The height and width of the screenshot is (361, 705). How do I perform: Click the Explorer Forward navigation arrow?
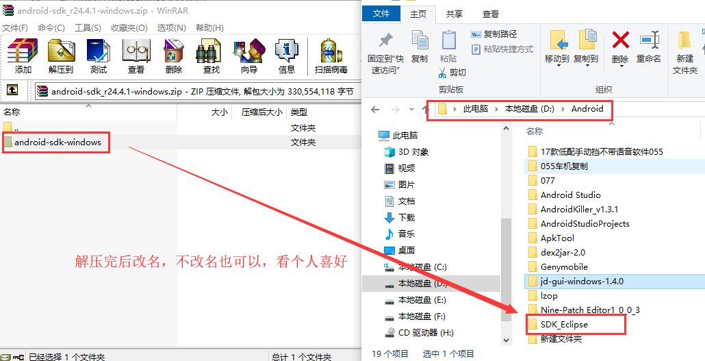(x=395, y=110)
